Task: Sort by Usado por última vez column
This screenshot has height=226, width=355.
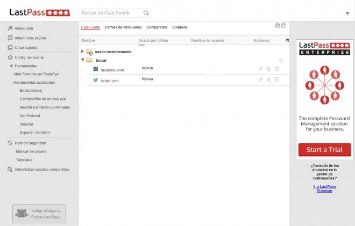Action: pos(153,42)
